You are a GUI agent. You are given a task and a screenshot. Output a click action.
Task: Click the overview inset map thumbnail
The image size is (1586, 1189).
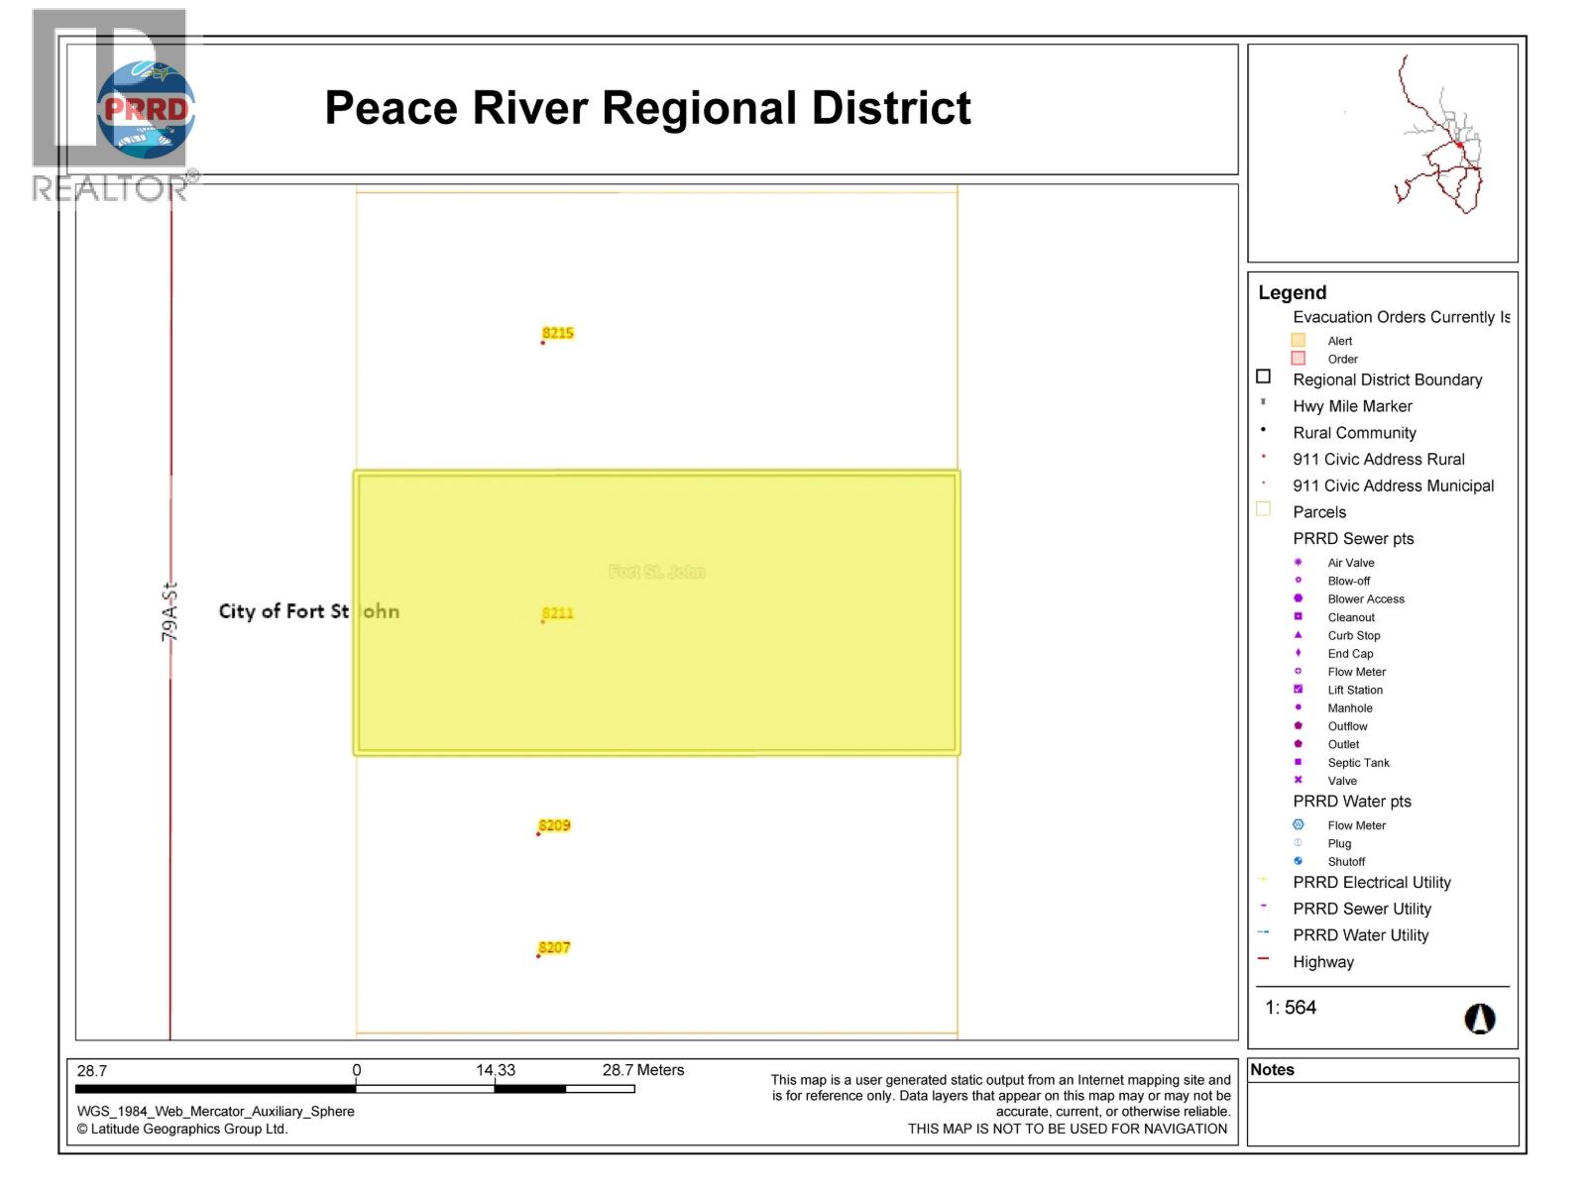(x=1382, y=153)
